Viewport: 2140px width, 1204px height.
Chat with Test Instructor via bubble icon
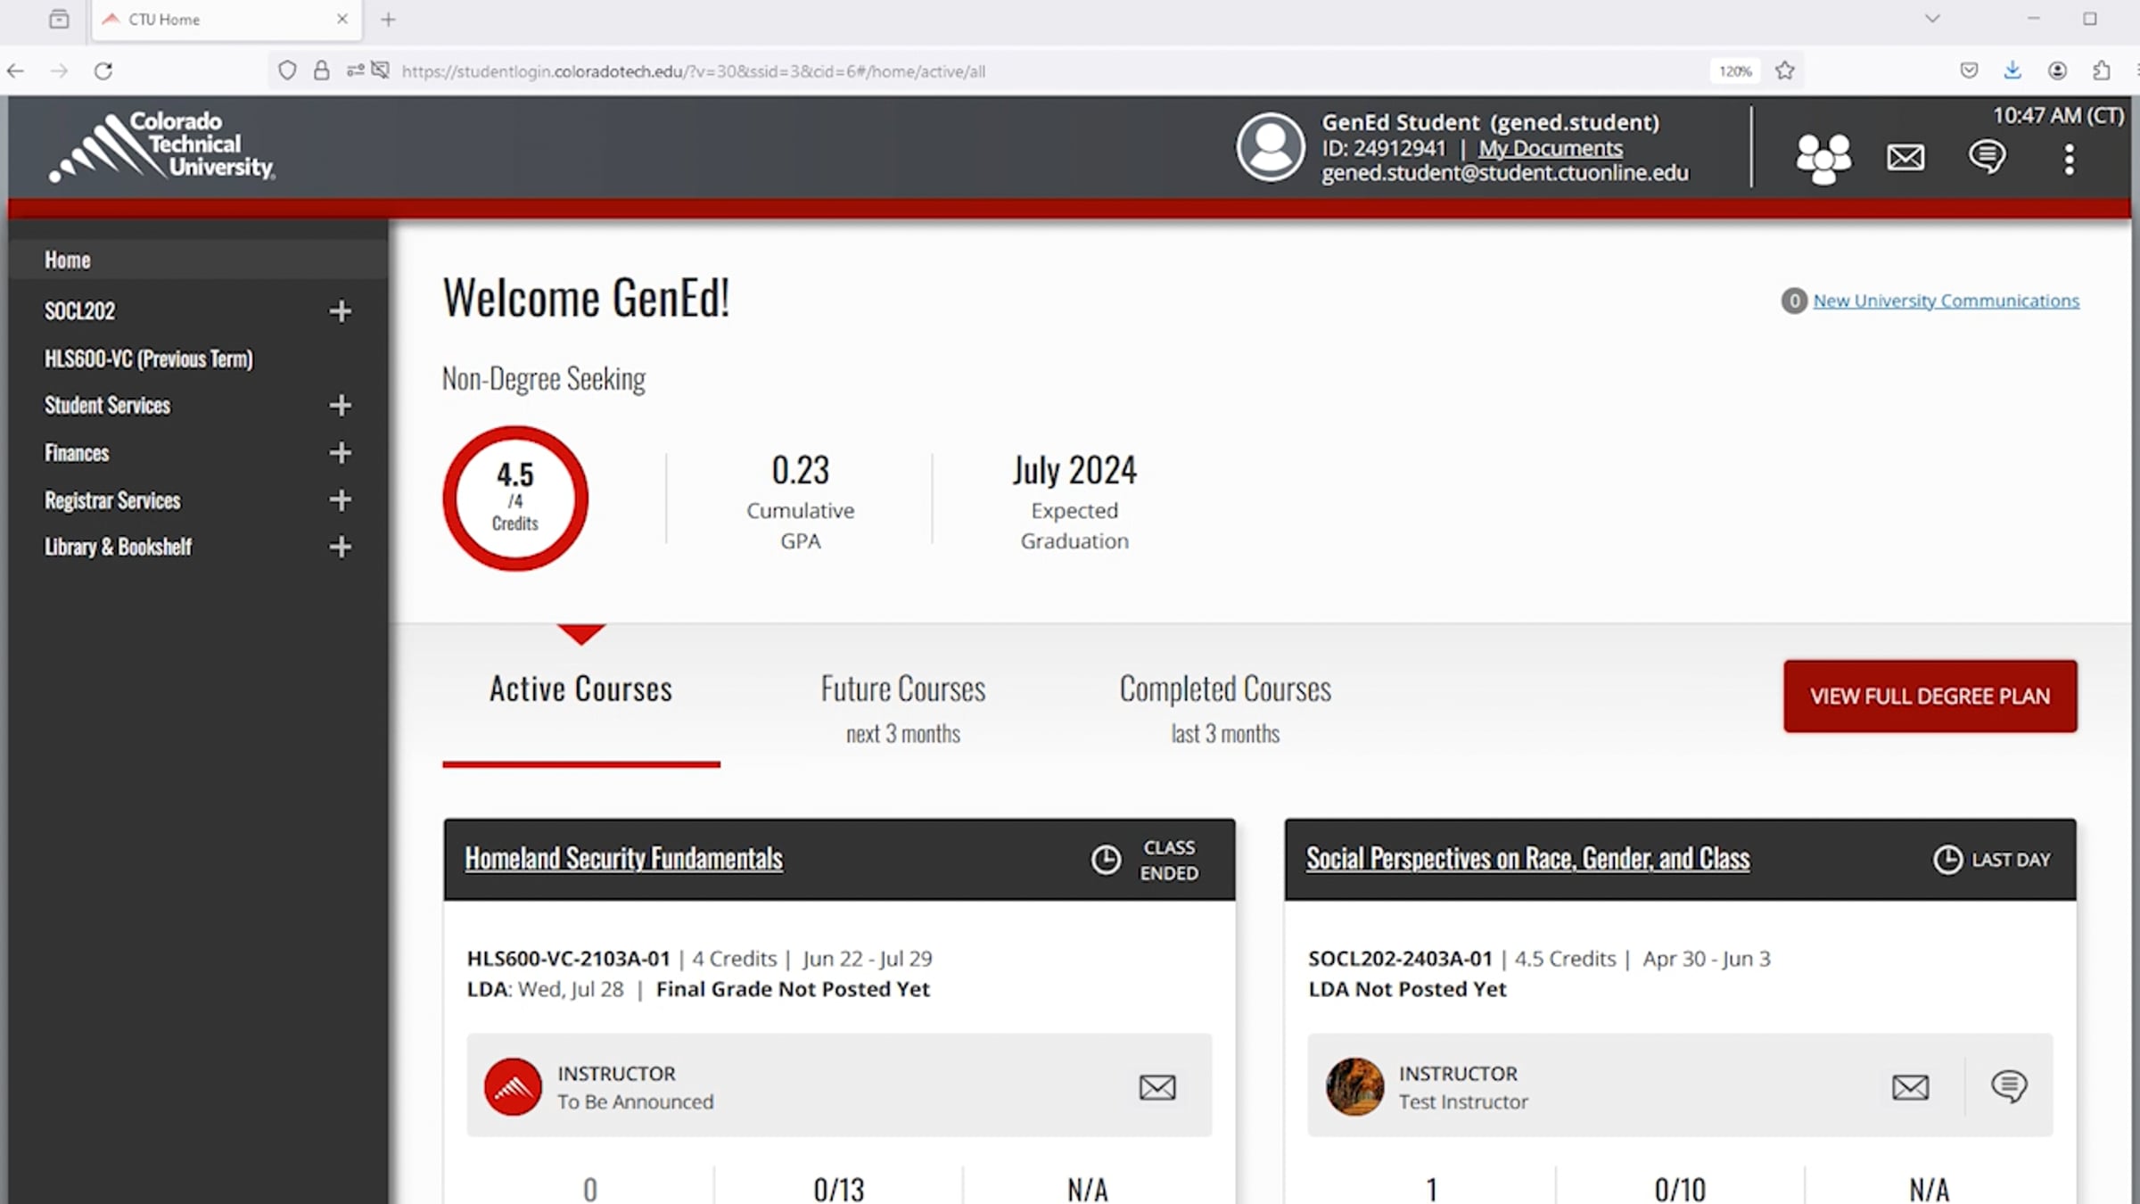click(x=2008, y=1086)
